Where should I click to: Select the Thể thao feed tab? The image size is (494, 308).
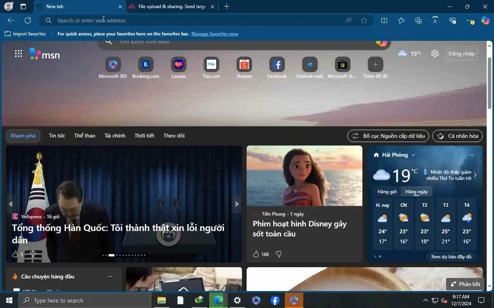(85, 136)
